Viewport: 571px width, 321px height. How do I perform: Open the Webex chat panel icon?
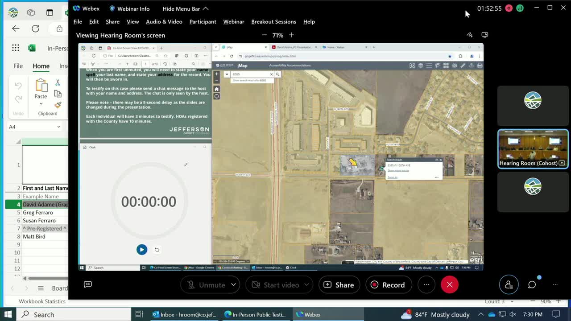point(532,284)
